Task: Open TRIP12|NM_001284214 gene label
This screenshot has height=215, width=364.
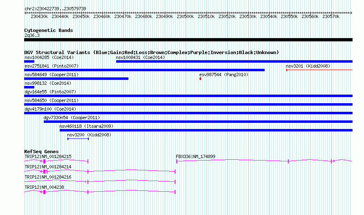Action: pyautogui.click(x=48, y=167)
